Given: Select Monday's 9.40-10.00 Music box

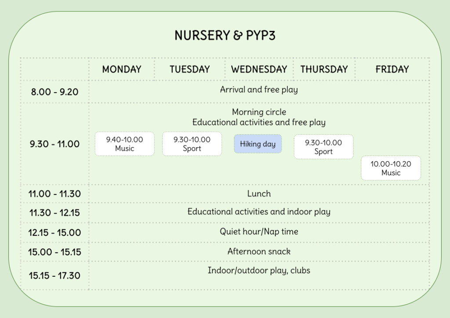Looking at the screenshot, I should point(124,144).
